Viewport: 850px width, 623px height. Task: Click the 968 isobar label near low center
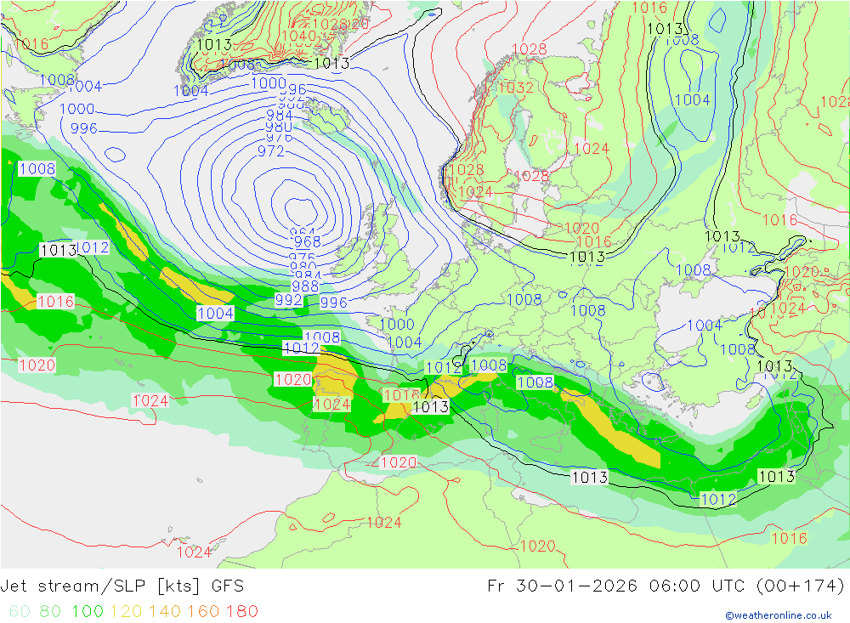click(308, 242)
